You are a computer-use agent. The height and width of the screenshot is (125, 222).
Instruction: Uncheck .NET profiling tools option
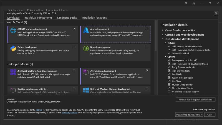169,71
